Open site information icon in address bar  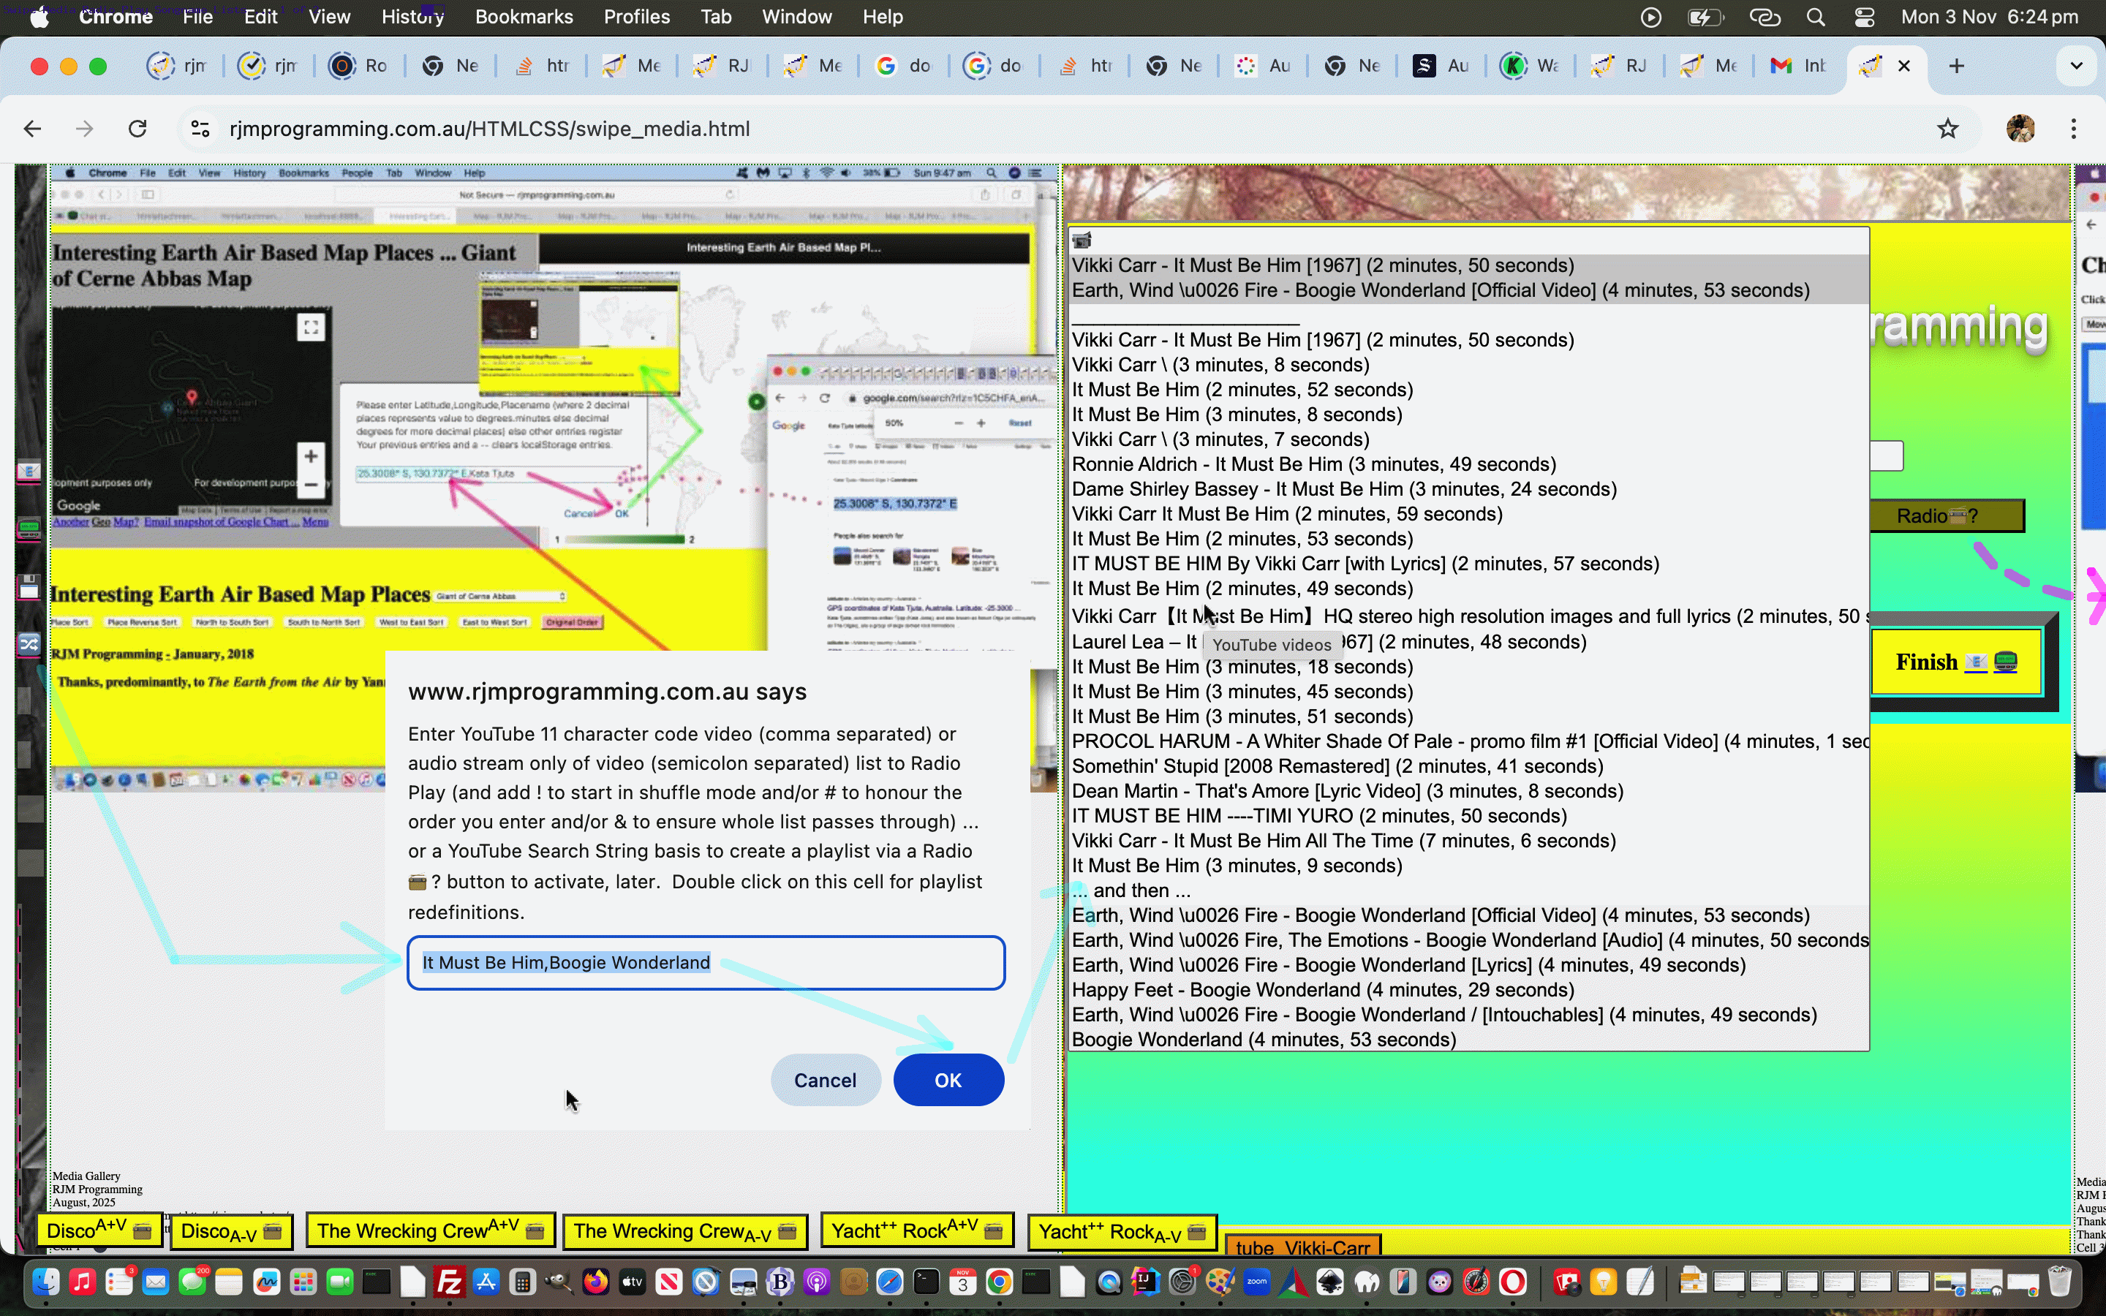pos(200,129)
